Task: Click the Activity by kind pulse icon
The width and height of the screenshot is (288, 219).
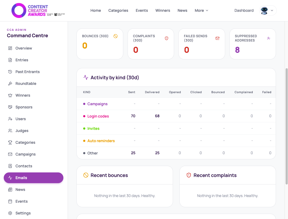Action: click(86, 77)
